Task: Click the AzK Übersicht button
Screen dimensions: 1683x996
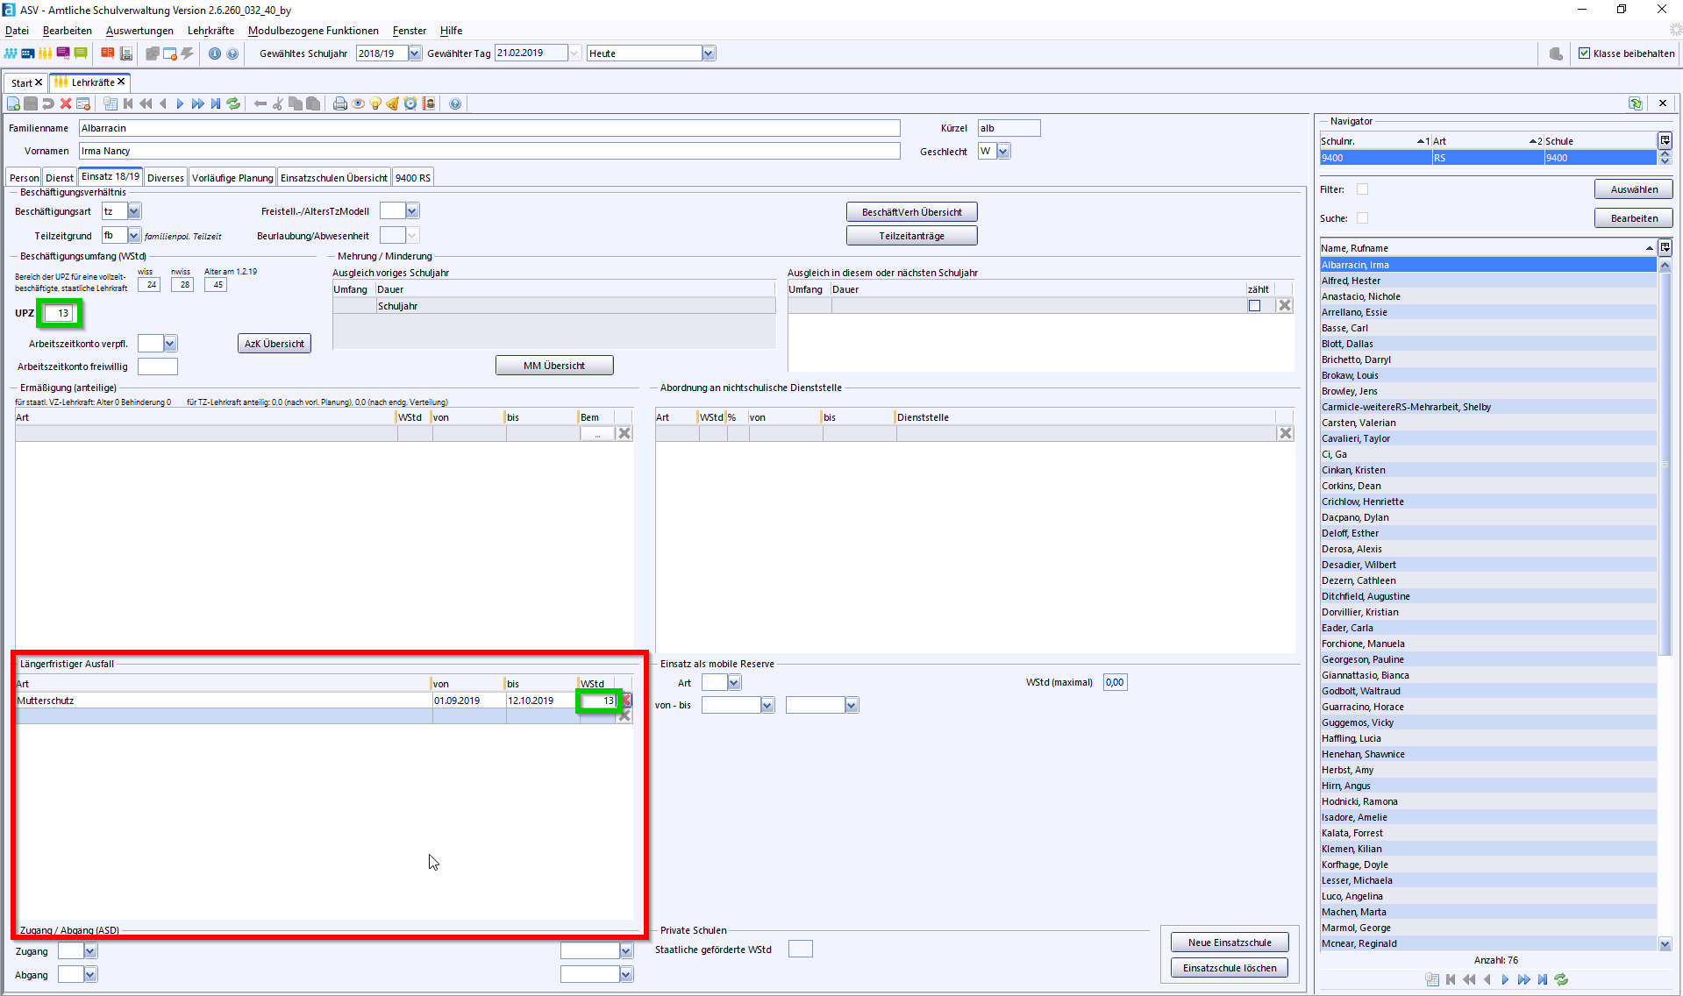Action: 274,344
